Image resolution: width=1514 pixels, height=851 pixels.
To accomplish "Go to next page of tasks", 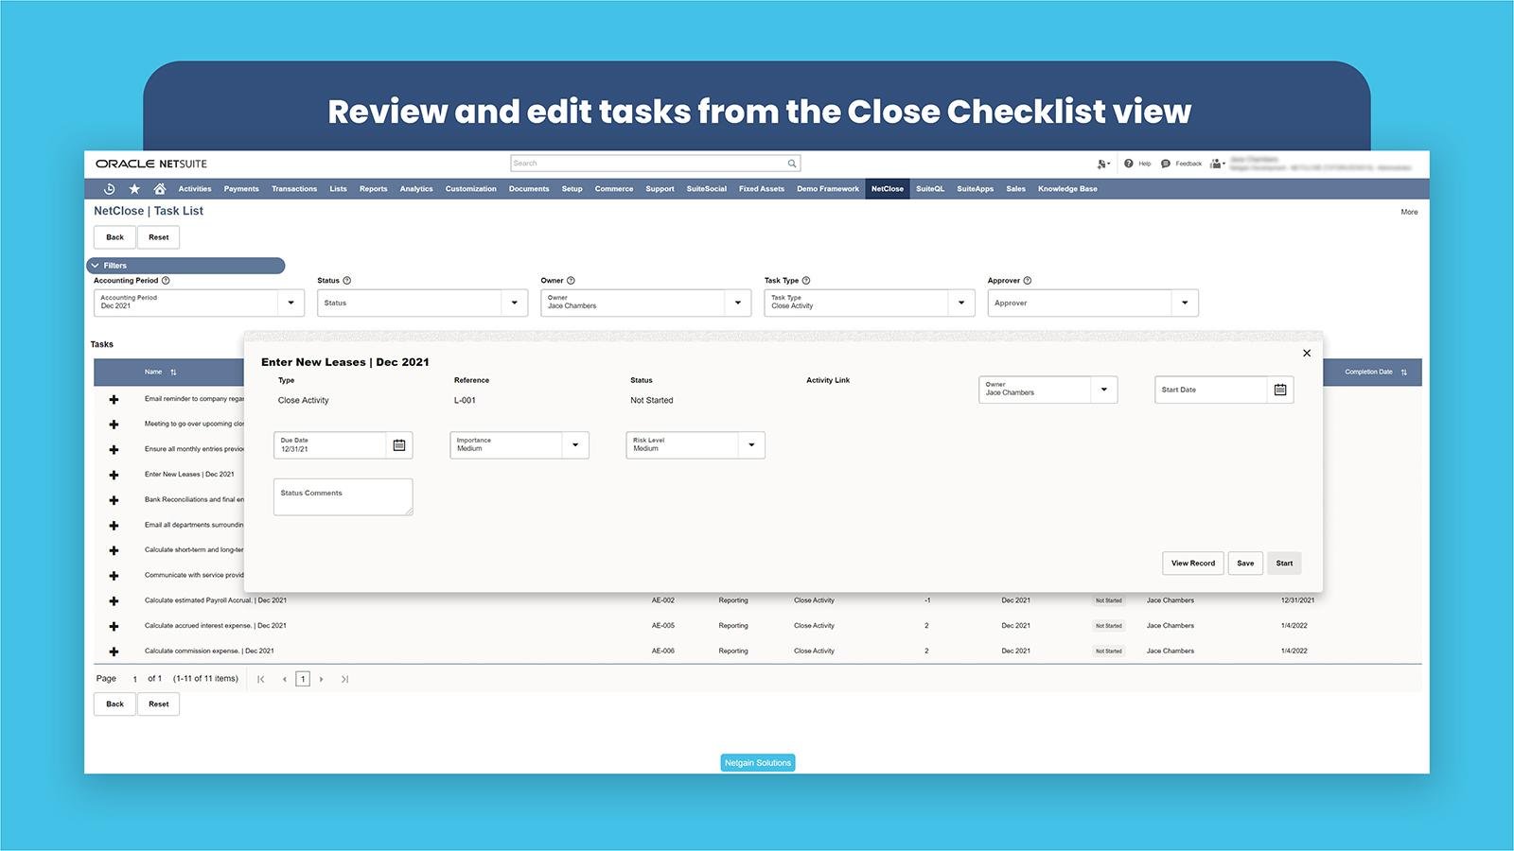I will (322, 679).
